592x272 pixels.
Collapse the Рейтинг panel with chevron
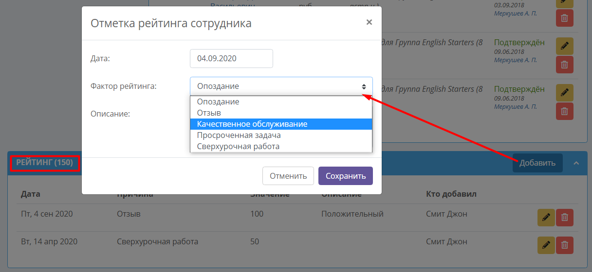point(576,163)
